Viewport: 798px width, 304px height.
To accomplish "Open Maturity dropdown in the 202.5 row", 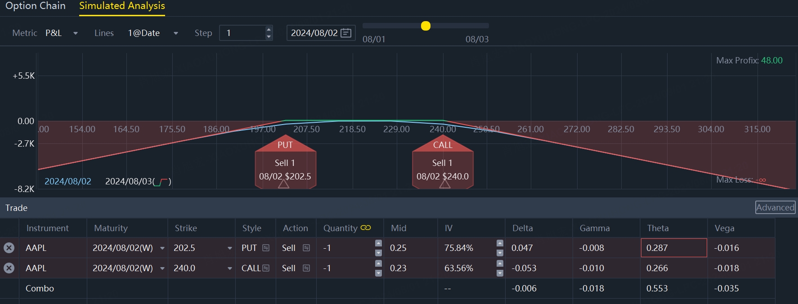I will tap(162, 248).
